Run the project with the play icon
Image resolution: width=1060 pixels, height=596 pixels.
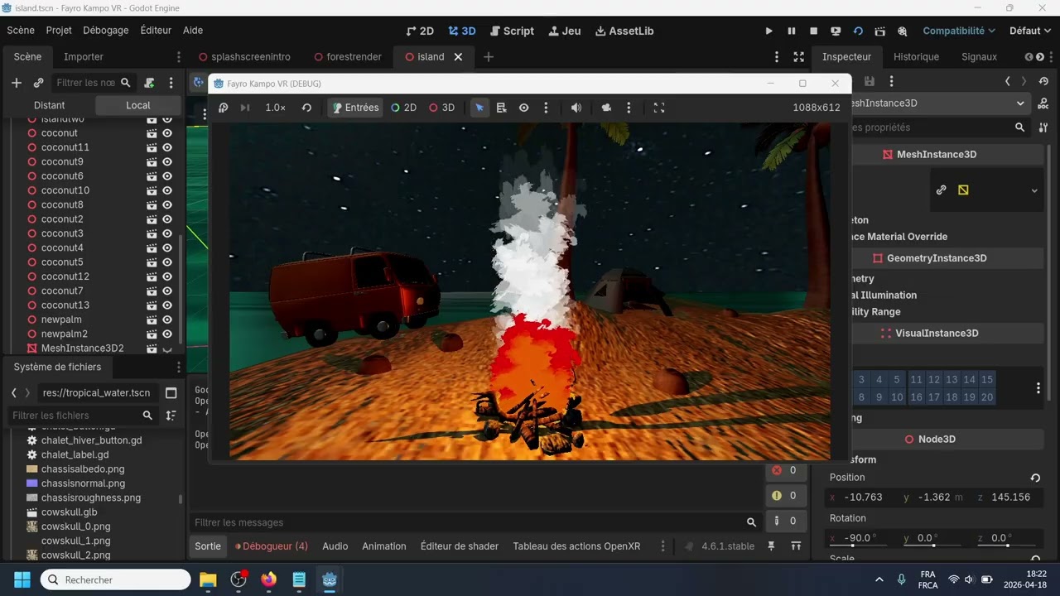click(x=768, y=31)
